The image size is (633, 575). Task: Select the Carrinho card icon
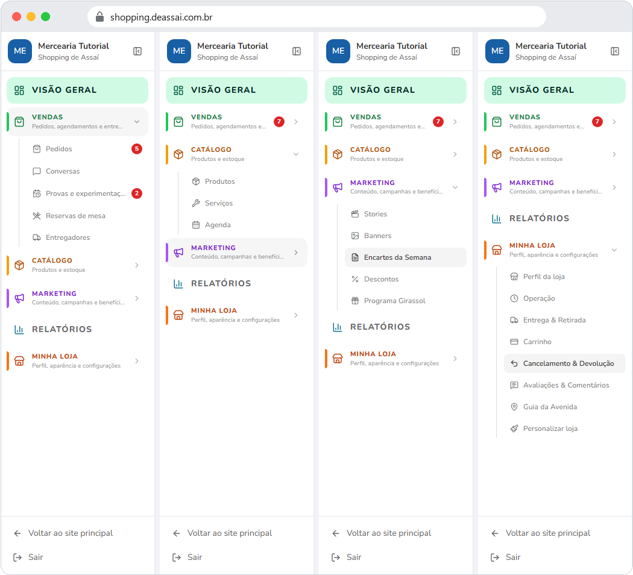pyautogui.click(x=514, y=342)
